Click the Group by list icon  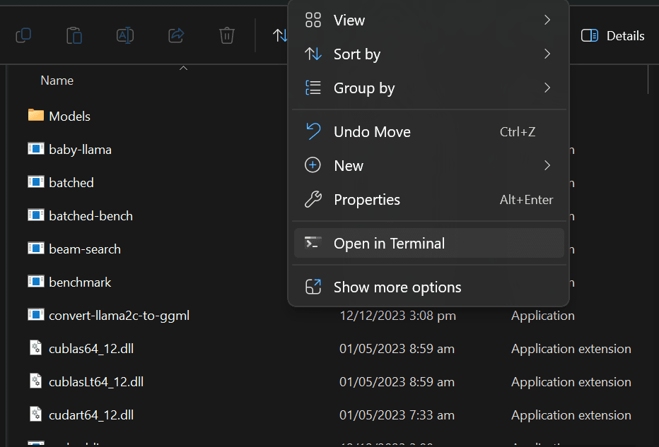tap(313, 88)
